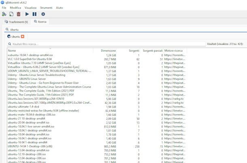Close the Ubuntu search tab
Screen dimensions: 247x163
(x=23, y=37)
